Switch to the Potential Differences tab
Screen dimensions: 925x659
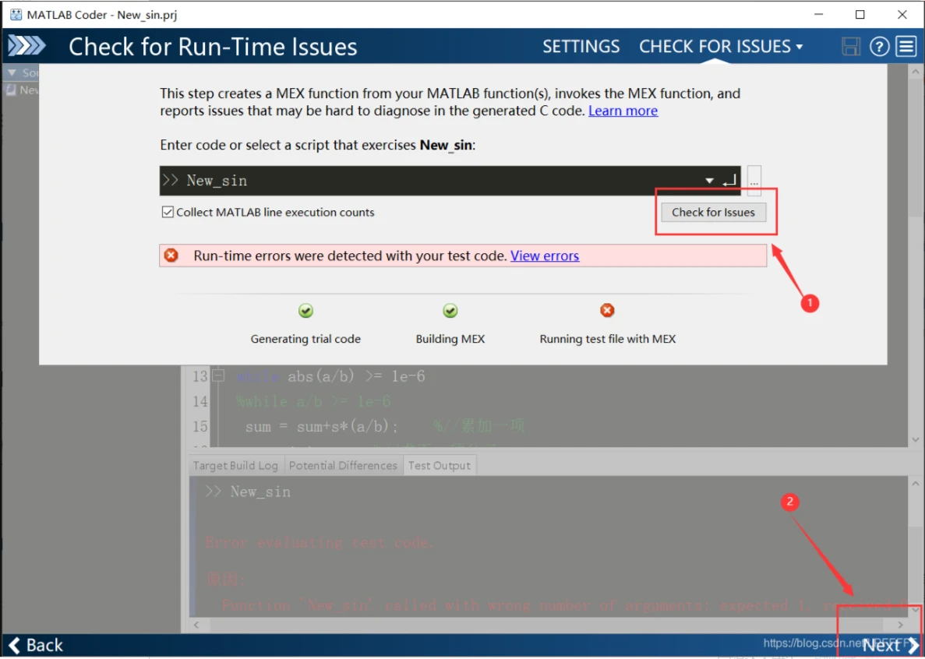[344, 465]
